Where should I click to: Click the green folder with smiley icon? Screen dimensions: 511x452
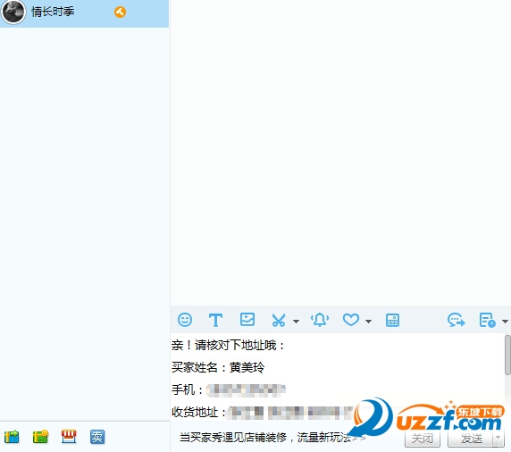[40, 437]
